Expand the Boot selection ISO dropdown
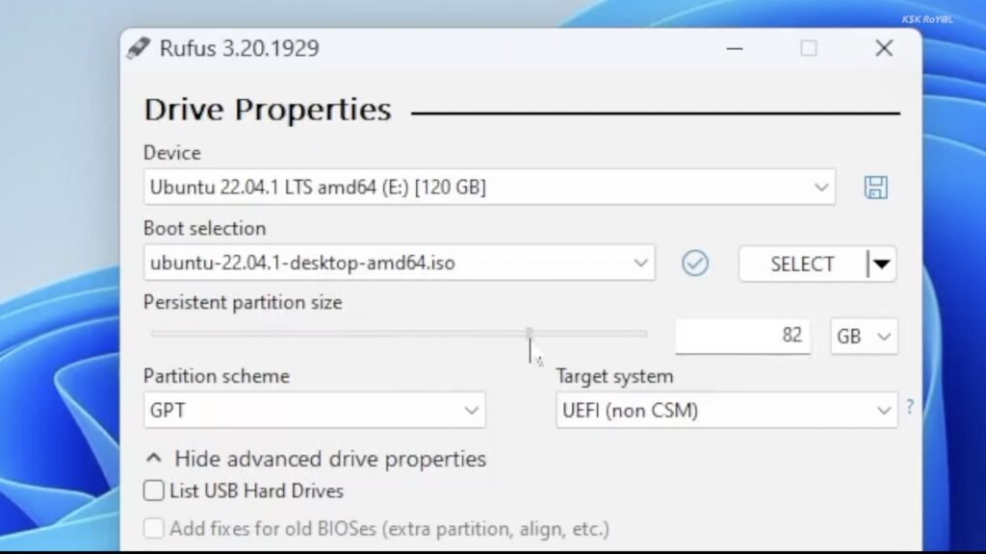This screenshot has width=986, height=554. (x=399, y=264)
